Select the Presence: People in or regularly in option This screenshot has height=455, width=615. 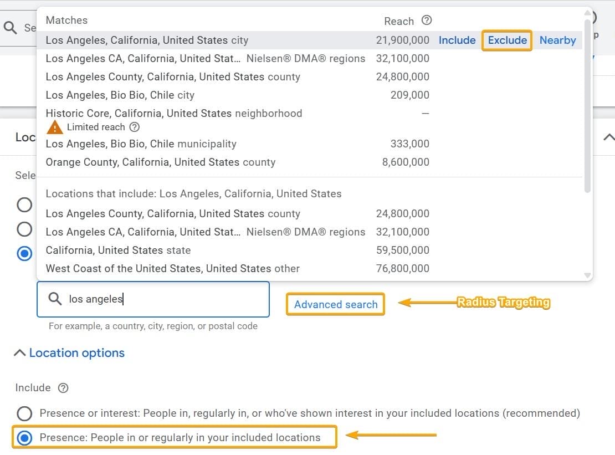[24, 438]
